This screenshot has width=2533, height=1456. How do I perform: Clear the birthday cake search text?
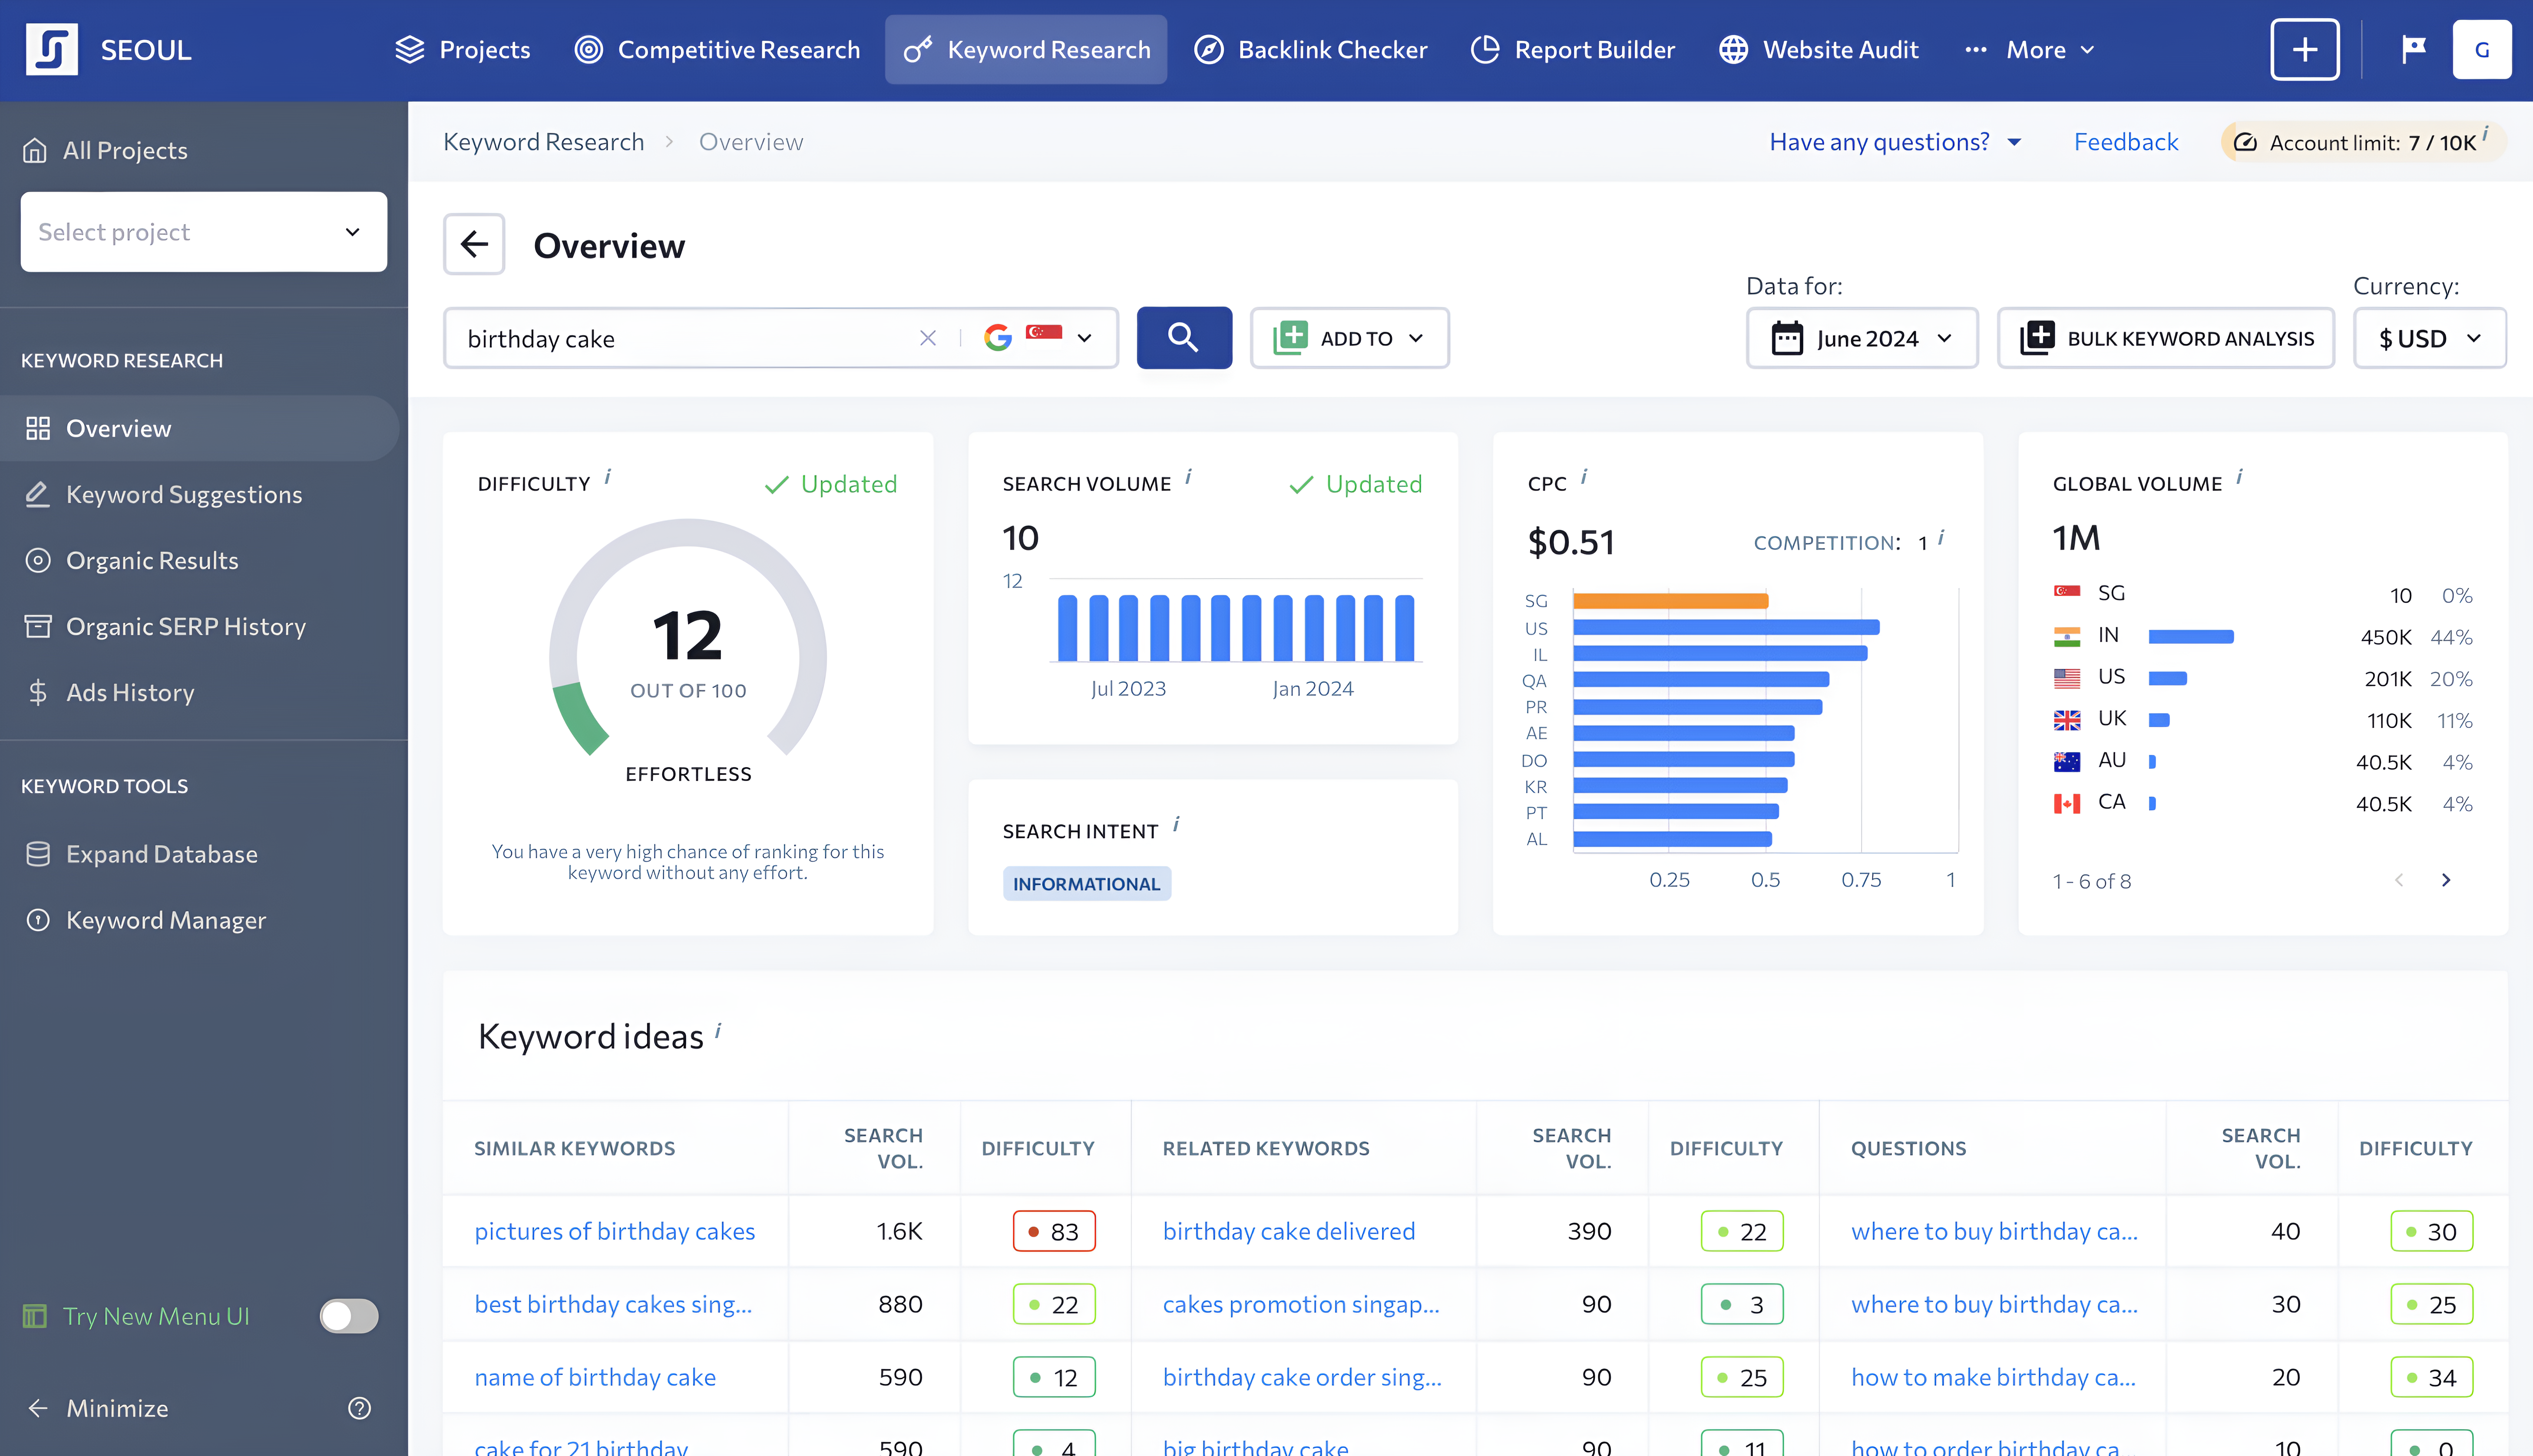(927, 338)
